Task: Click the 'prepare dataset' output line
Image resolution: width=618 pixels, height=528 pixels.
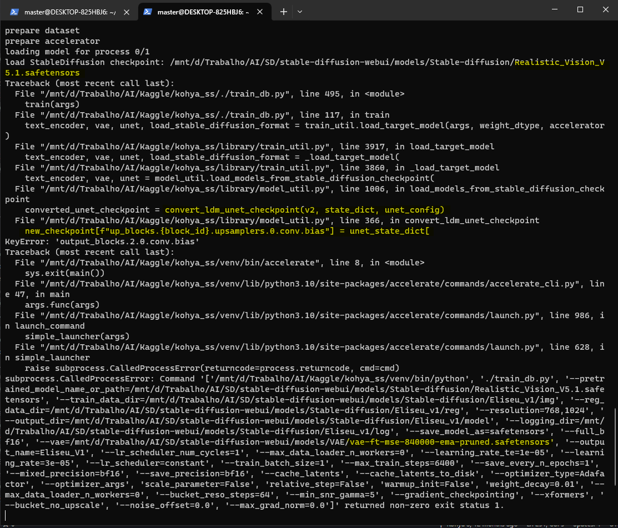Action: coord(42,31)
